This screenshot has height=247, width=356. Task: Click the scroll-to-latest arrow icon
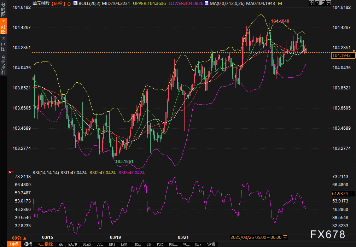(328, 3)
